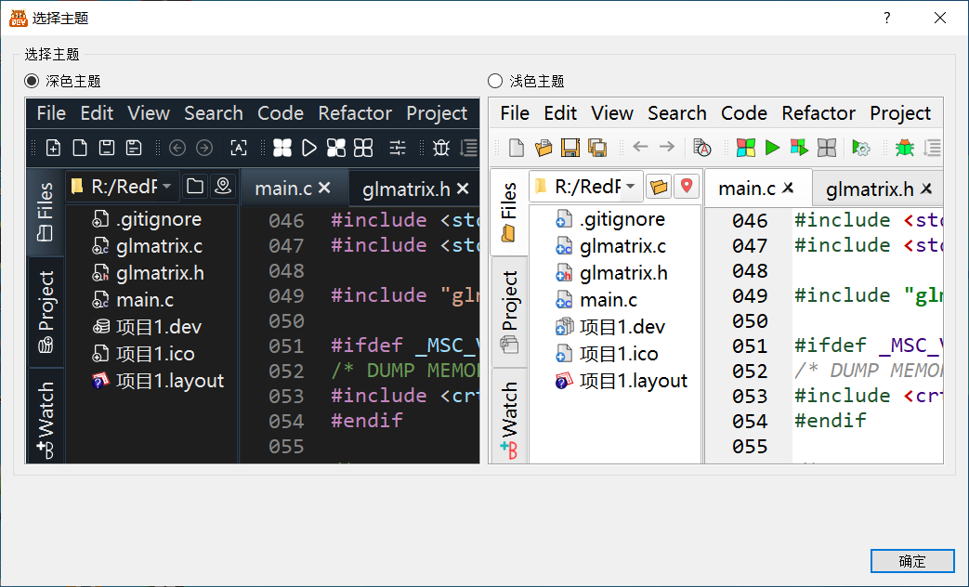This screenshot has width=969, height=587.
Task: Select the Project side tab in light preview
Action: click(x=508, y=311)
